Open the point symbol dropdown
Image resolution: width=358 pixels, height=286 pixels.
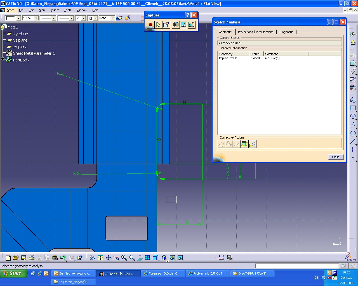(83, 18)
